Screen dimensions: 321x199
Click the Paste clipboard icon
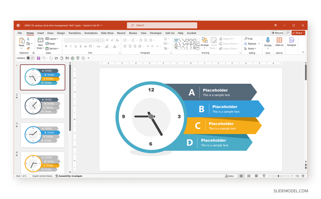pos(21,41)
